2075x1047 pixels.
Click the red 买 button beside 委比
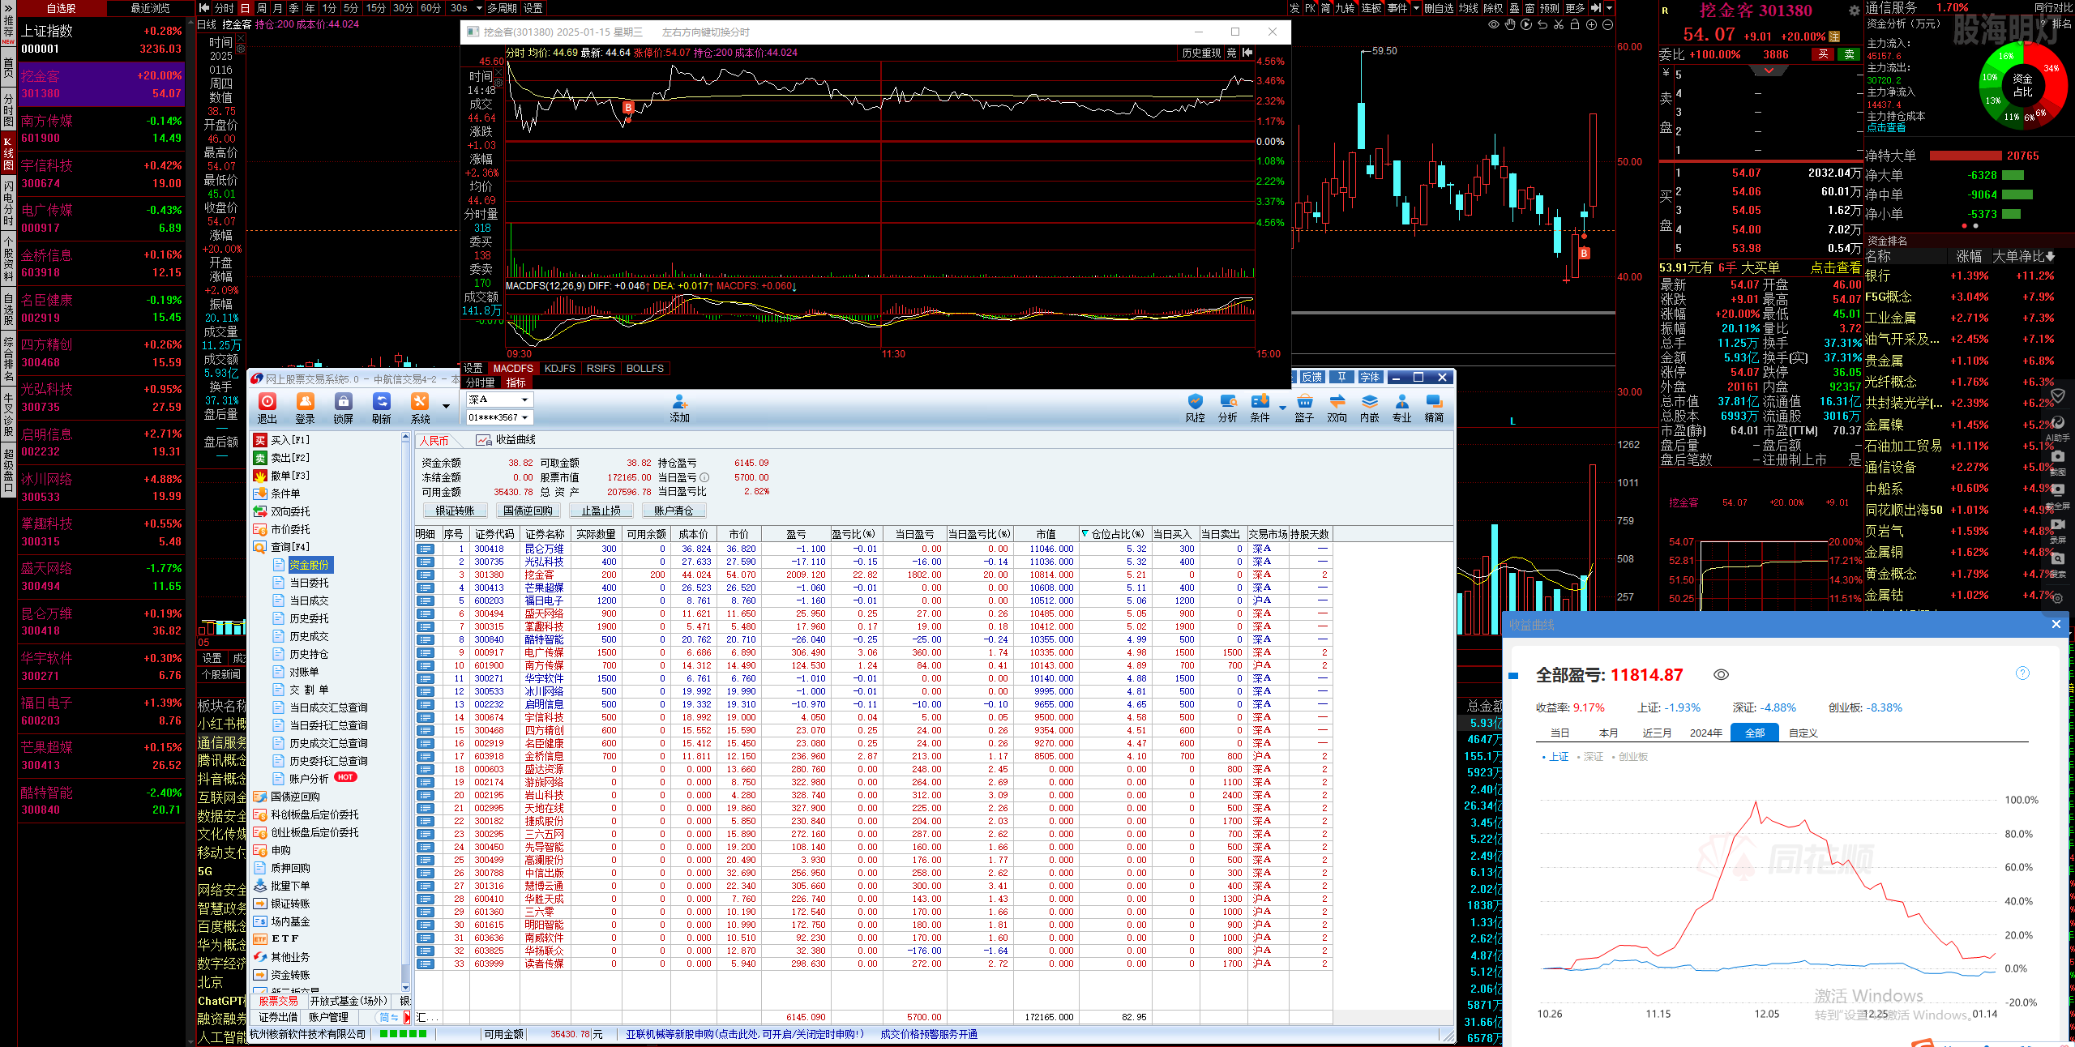click(1823, 55)
